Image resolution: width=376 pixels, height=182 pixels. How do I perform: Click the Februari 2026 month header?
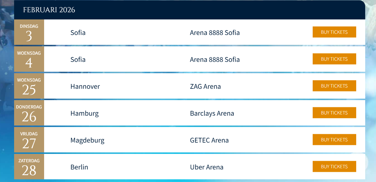point(49,10)
